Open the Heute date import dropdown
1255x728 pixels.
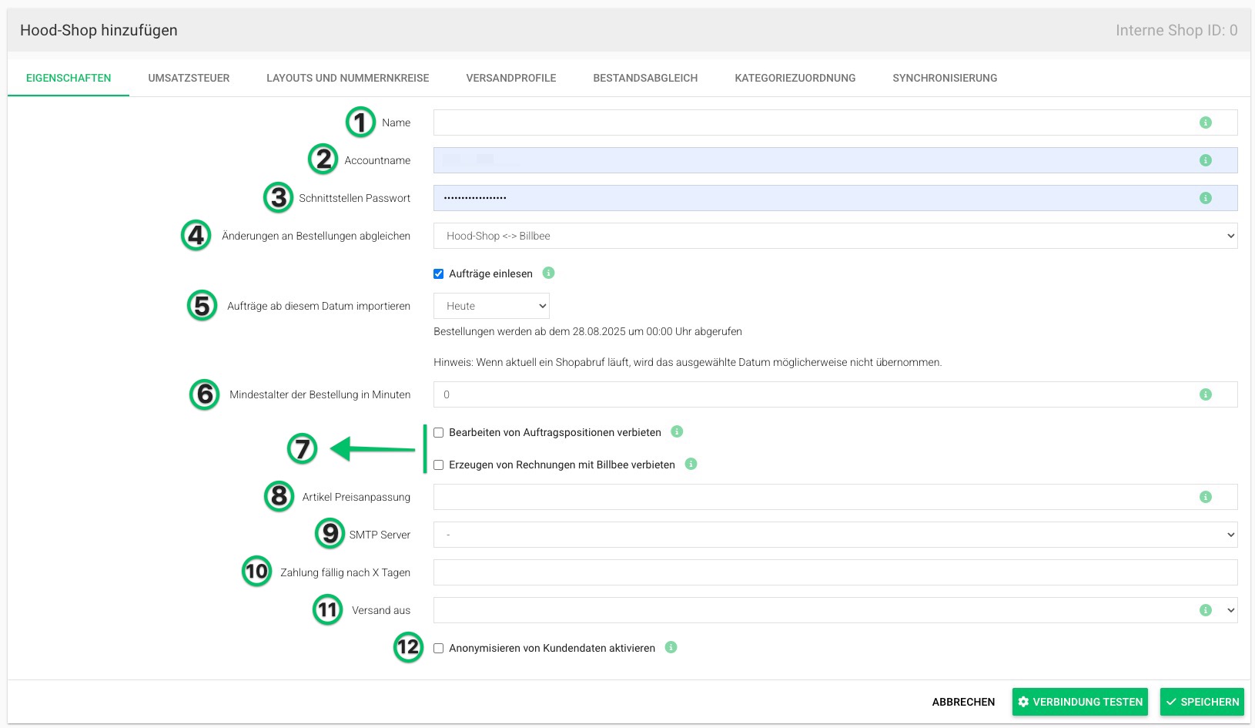tap(491, 306)
